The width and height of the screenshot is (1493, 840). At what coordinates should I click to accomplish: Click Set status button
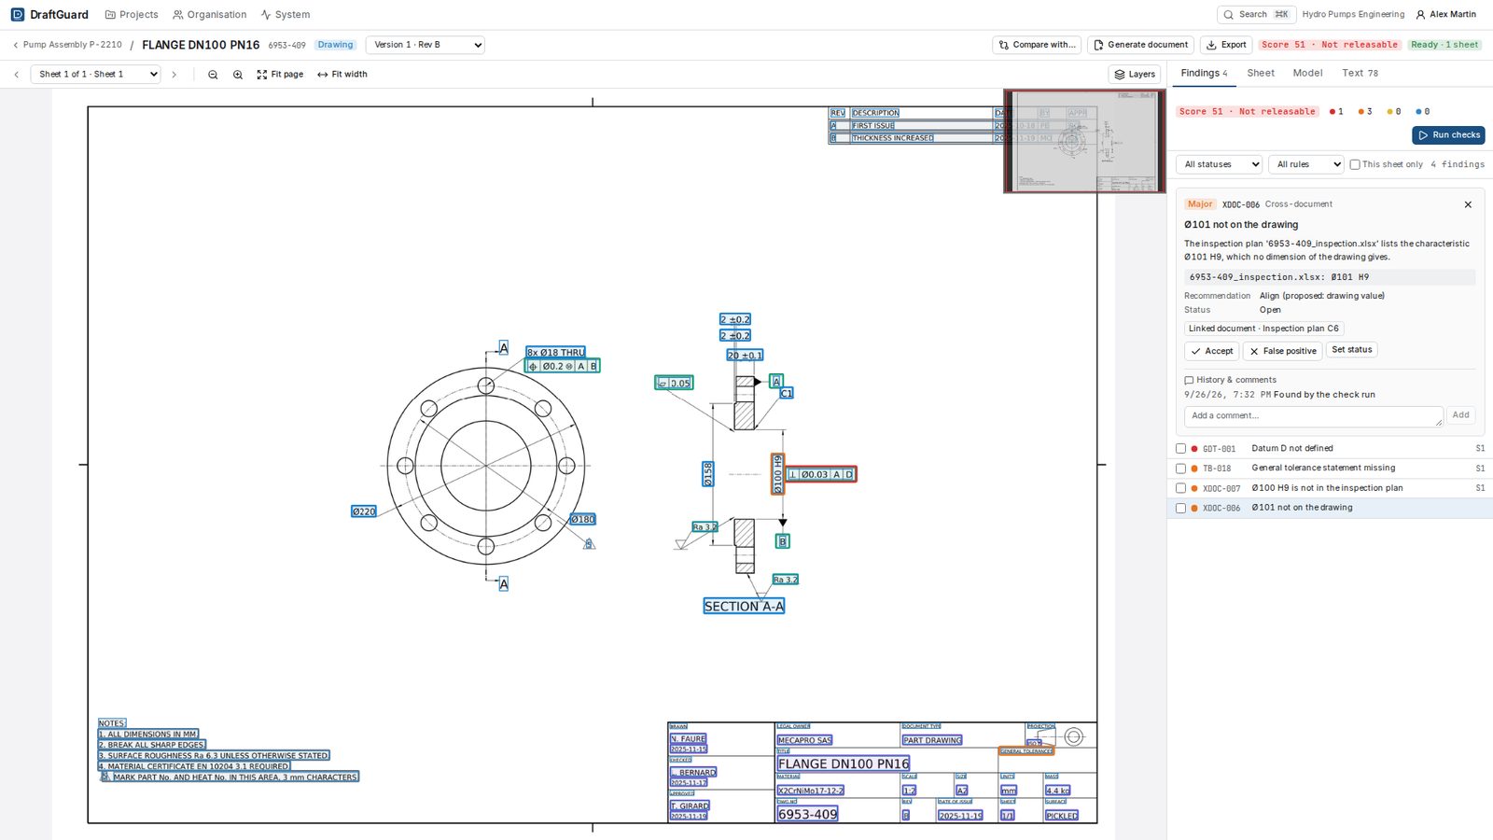(1352, 350)
